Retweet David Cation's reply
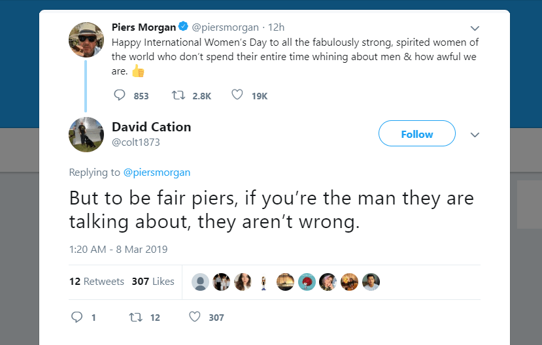 [x=136, y=317]
